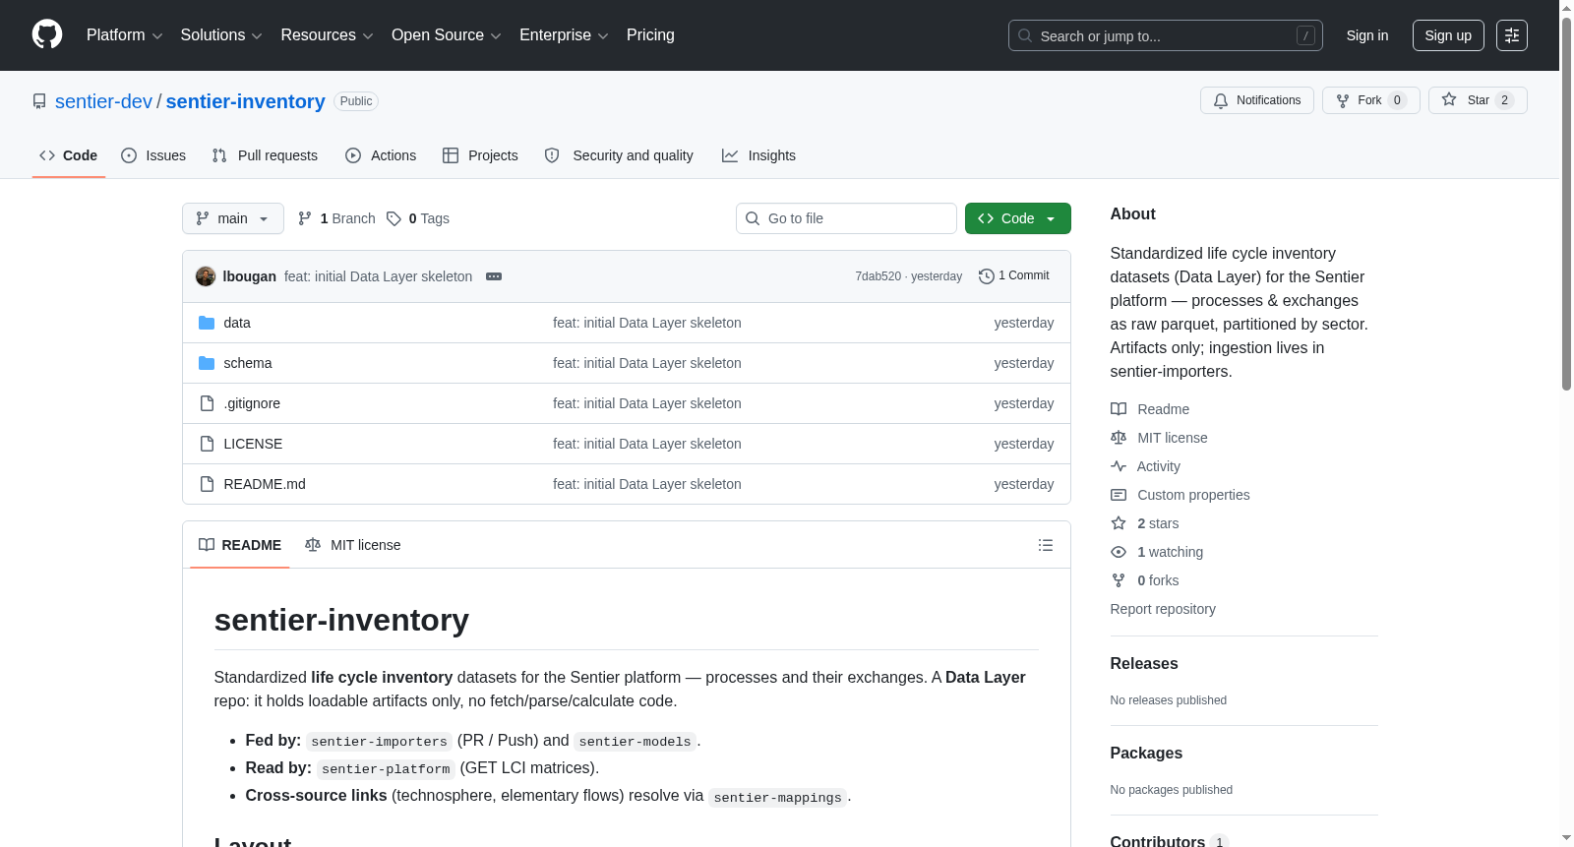The width and height of the screenshot is (1574, 847).
Task: View the 1 watching link
Action: tap(1157, 552)
